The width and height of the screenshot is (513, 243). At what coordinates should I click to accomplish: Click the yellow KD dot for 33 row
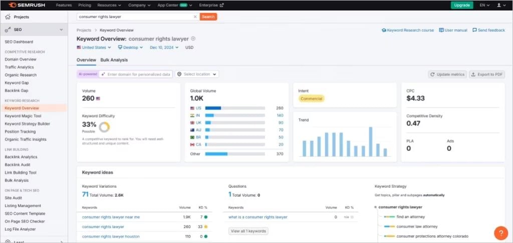pyautogui.click(x=205, y=226)
